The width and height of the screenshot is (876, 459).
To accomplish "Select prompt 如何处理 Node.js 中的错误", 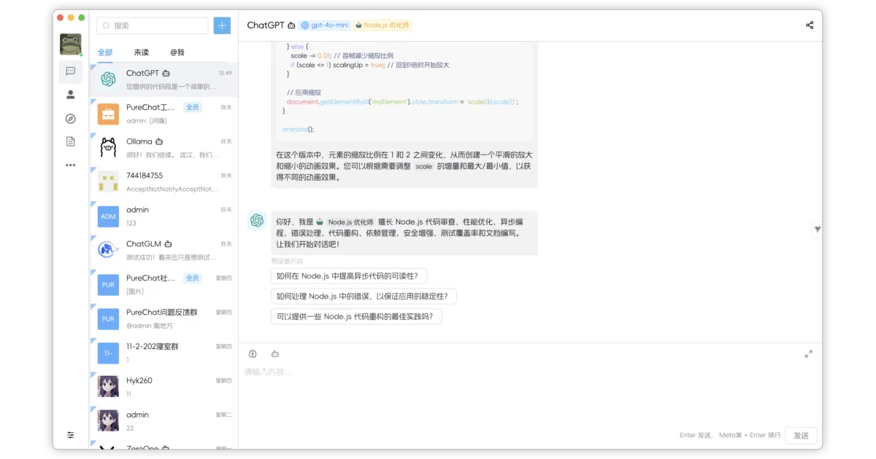I will click(364, 297).
